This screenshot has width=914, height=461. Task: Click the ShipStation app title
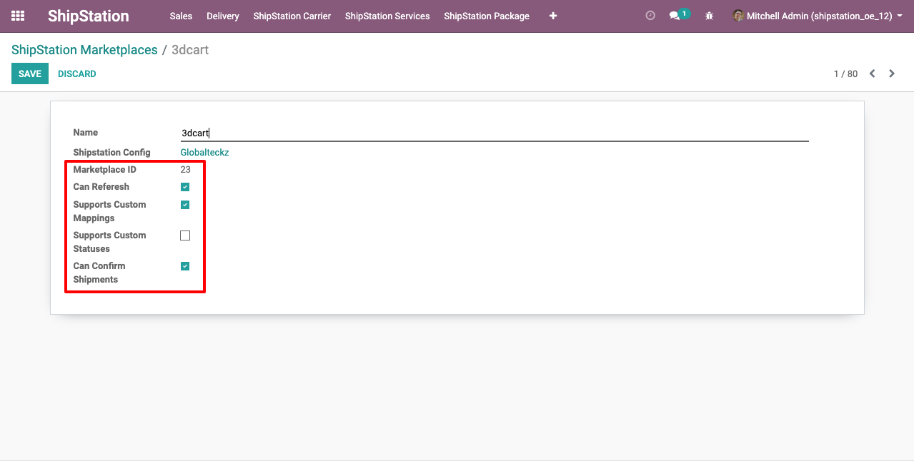click(89, 16)
